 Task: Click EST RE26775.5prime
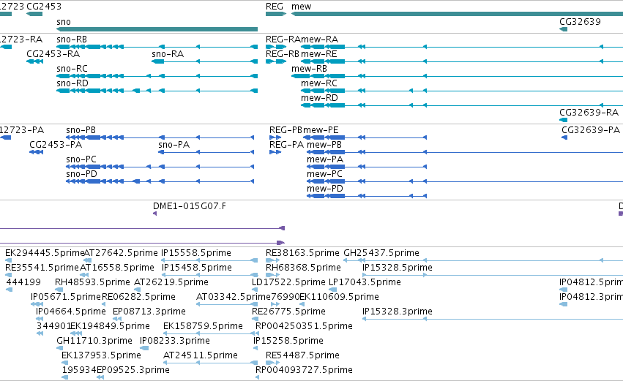coord(288,312)
